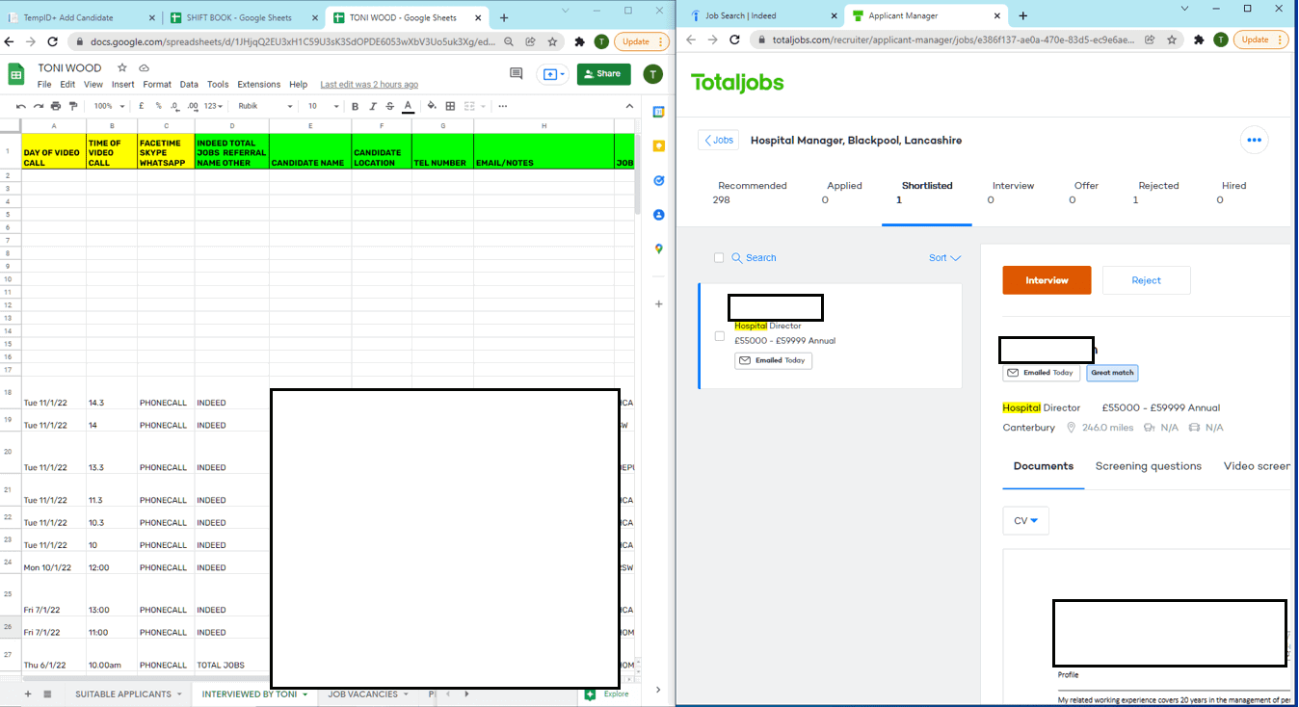This screenshot has height=707, width=1299.
Task: Tick the select-all checkbox beside Search
Action: (x=719, y=258)
